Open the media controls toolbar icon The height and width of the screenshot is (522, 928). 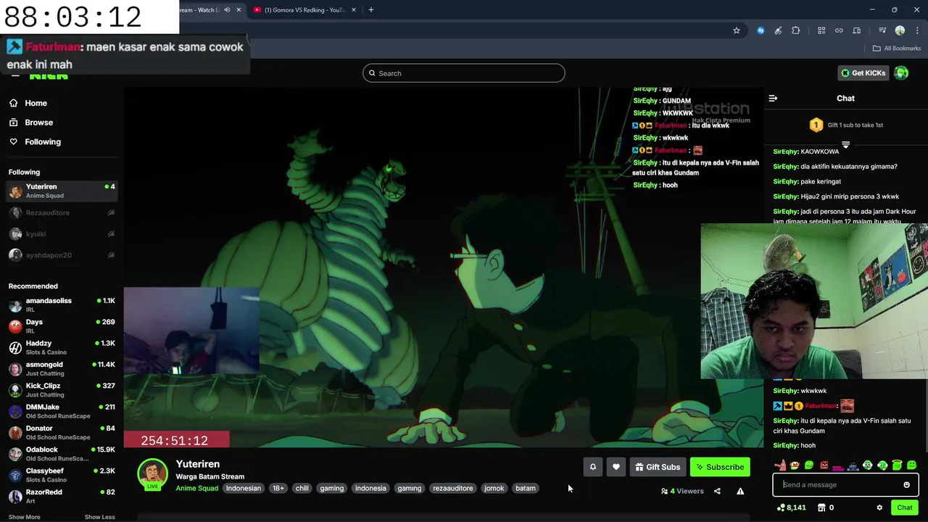click(x=882, y=30)
